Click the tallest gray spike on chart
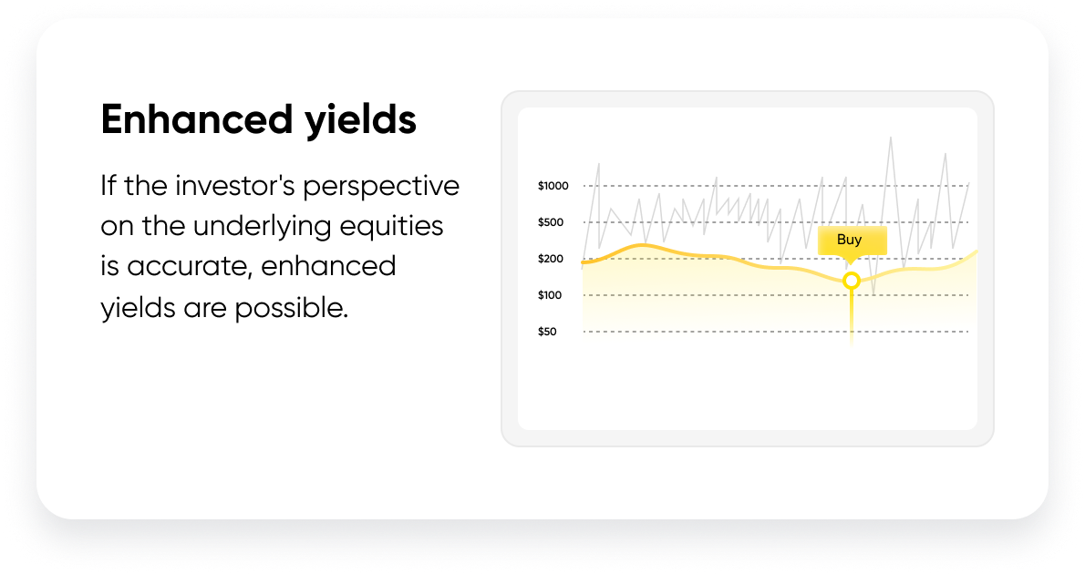 coord(891,139)
